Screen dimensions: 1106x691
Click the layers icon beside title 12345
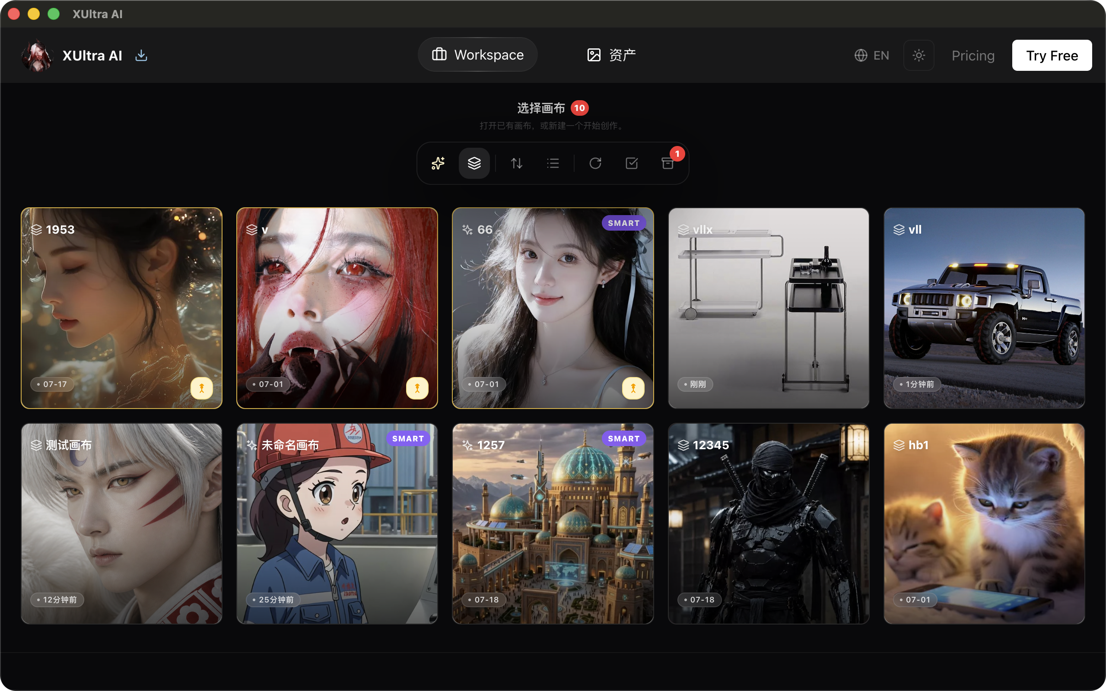point(683,445)
